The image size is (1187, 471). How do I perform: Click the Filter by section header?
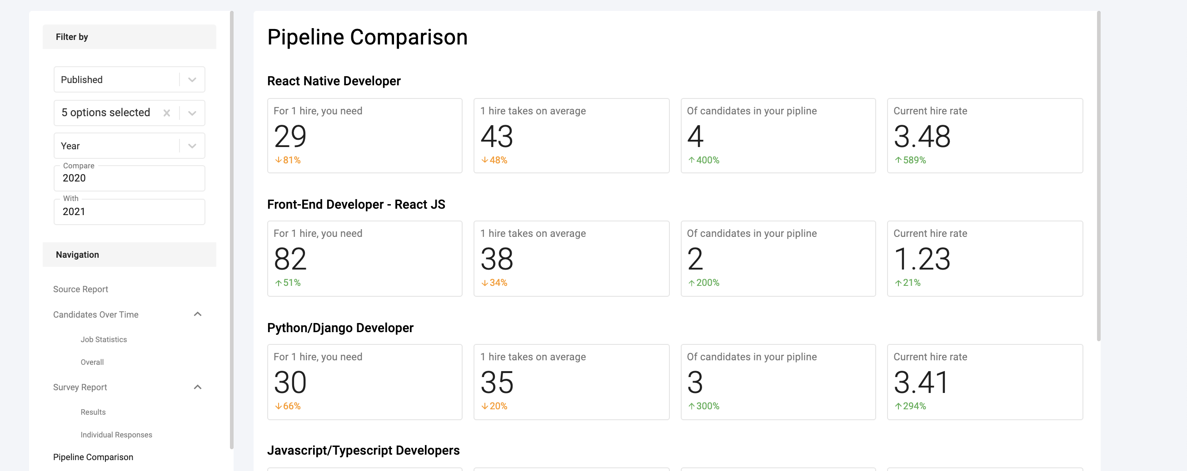tap(130, 37)
